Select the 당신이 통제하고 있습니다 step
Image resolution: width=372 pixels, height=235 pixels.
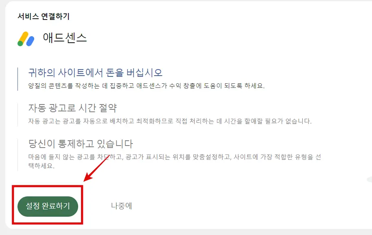coord(81,144)
